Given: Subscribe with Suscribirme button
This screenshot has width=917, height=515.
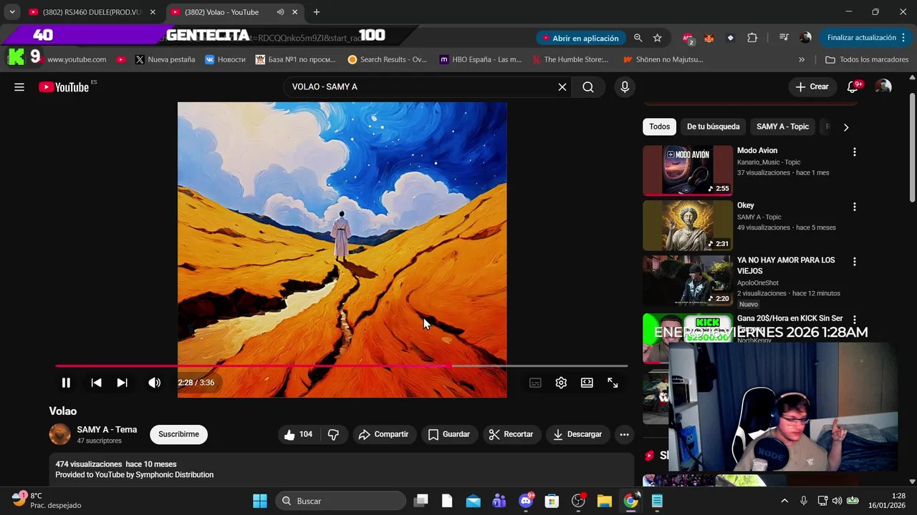Looking at the screenshot, I should (178, 434).
